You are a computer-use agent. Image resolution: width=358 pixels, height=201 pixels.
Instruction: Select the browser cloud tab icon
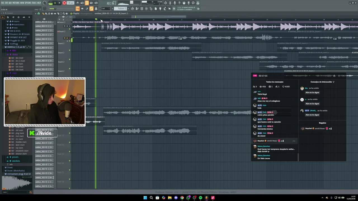(24, 17)
